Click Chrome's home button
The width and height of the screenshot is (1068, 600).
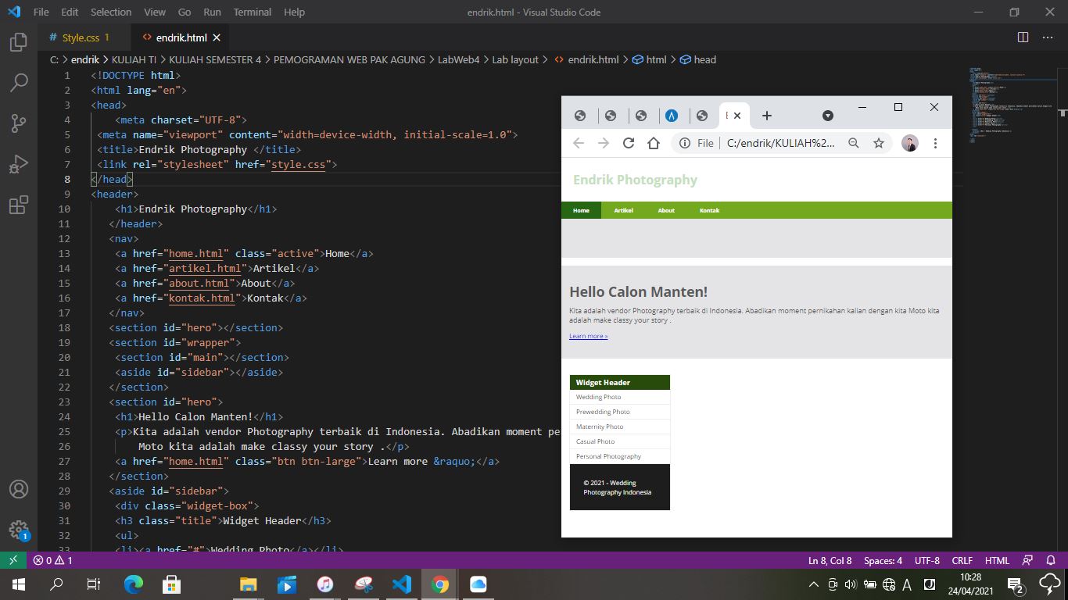653,143
